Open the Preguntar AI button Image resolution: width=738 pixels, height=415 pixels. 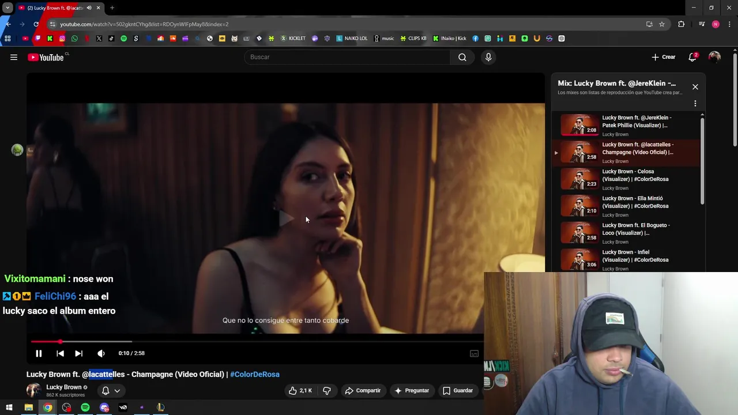412,390
